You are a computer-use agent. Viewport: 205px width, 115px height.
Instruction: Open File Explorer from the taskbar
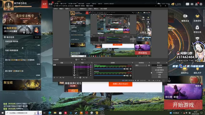point(55,113)
